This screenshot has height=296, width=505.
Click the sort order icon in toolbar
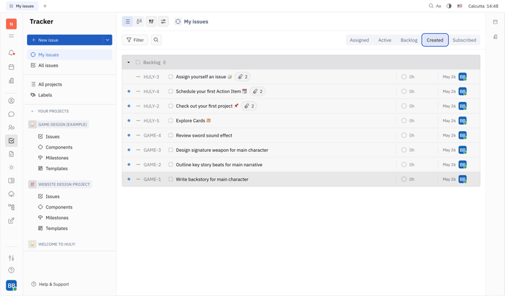click(x=151, y=21)
